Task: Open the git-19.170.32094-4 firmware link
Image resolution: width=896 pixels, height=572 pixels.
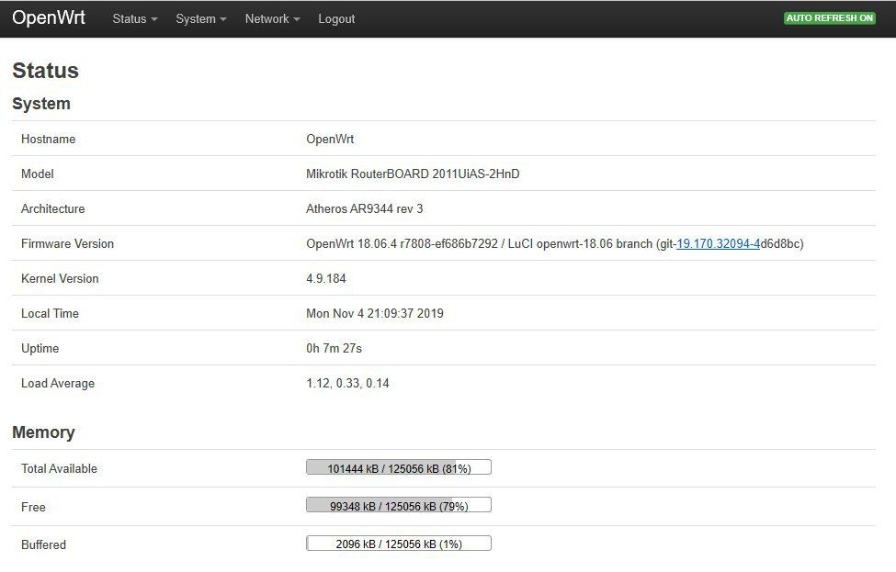Action: 719,243
